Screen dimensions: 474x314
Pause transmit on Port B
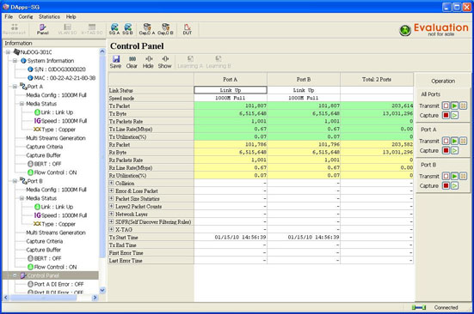464,176
